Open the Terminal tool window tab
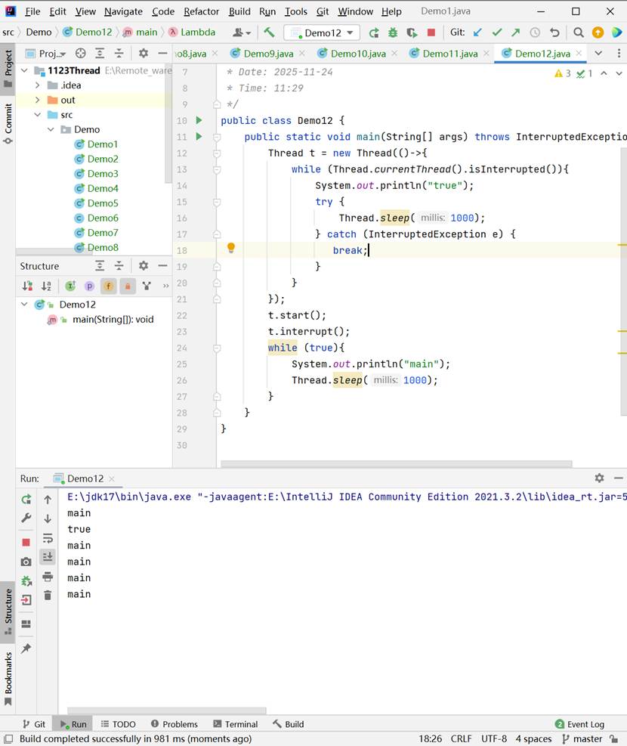 coord(235,724)
